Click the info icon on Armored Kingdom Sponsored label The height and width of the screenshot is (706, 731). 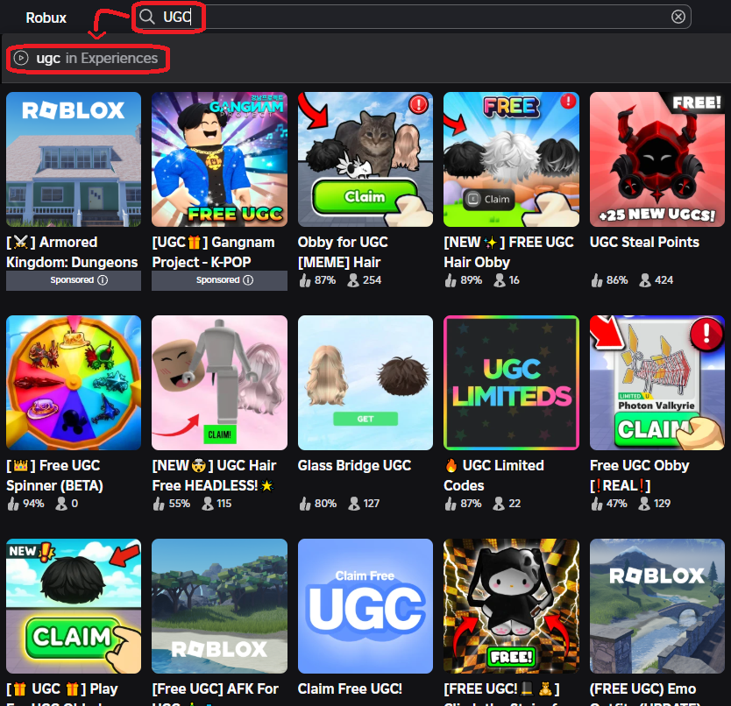(x=103, y=280)
